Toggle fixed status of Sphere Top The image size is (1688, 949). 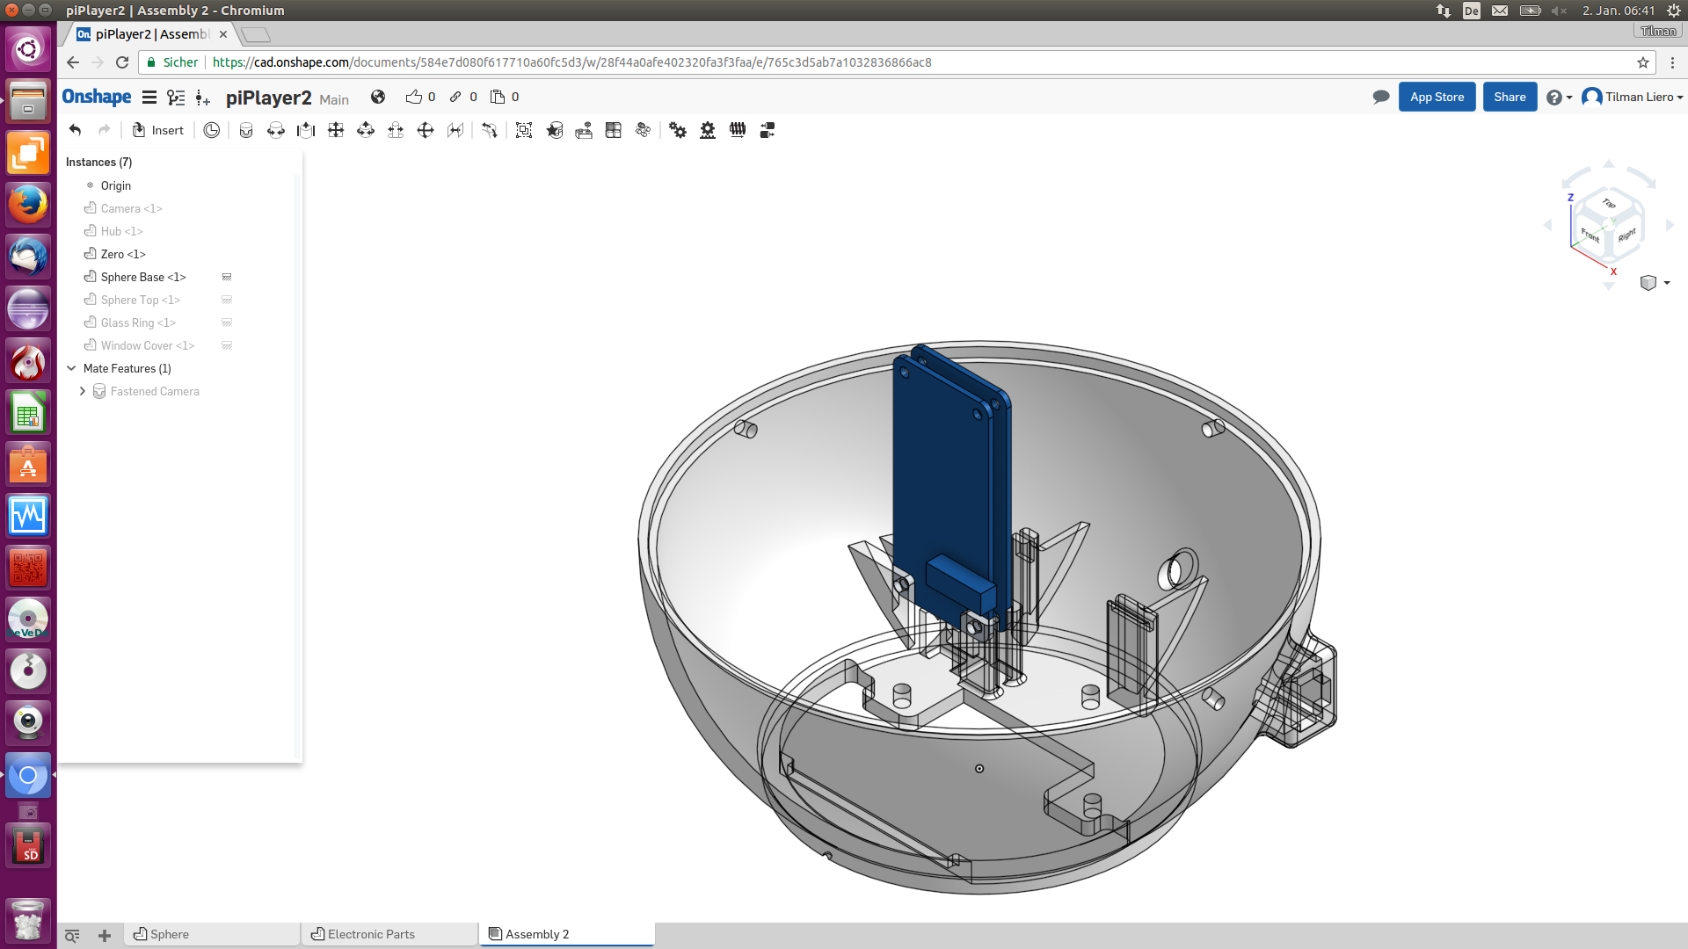227,300
